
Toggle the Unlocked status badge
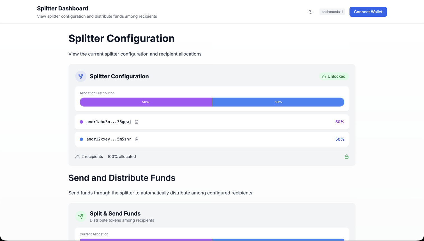click(x=334, y=76)
